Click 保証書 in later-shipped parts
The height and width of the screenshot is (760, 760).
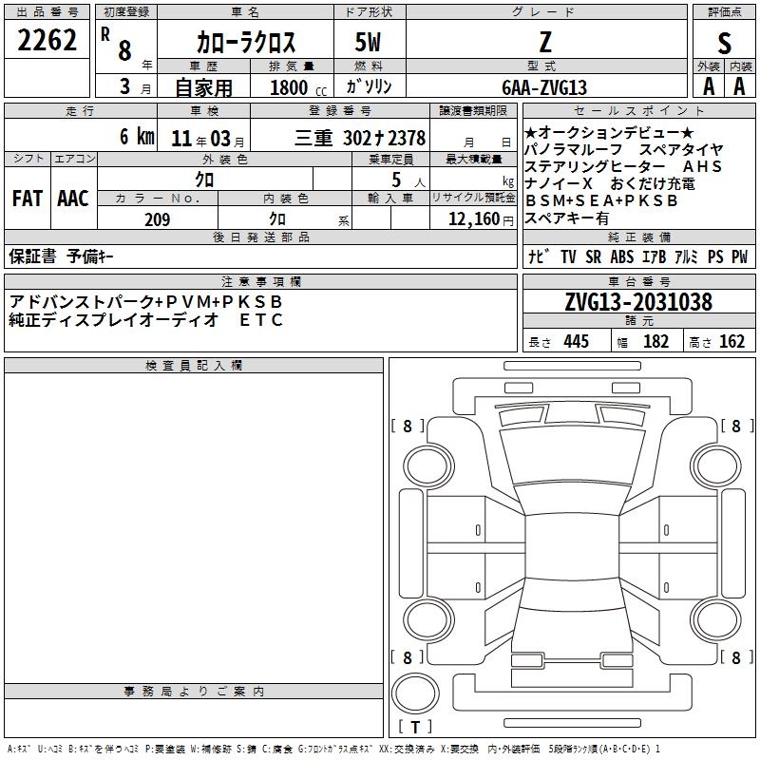(32, 256)
